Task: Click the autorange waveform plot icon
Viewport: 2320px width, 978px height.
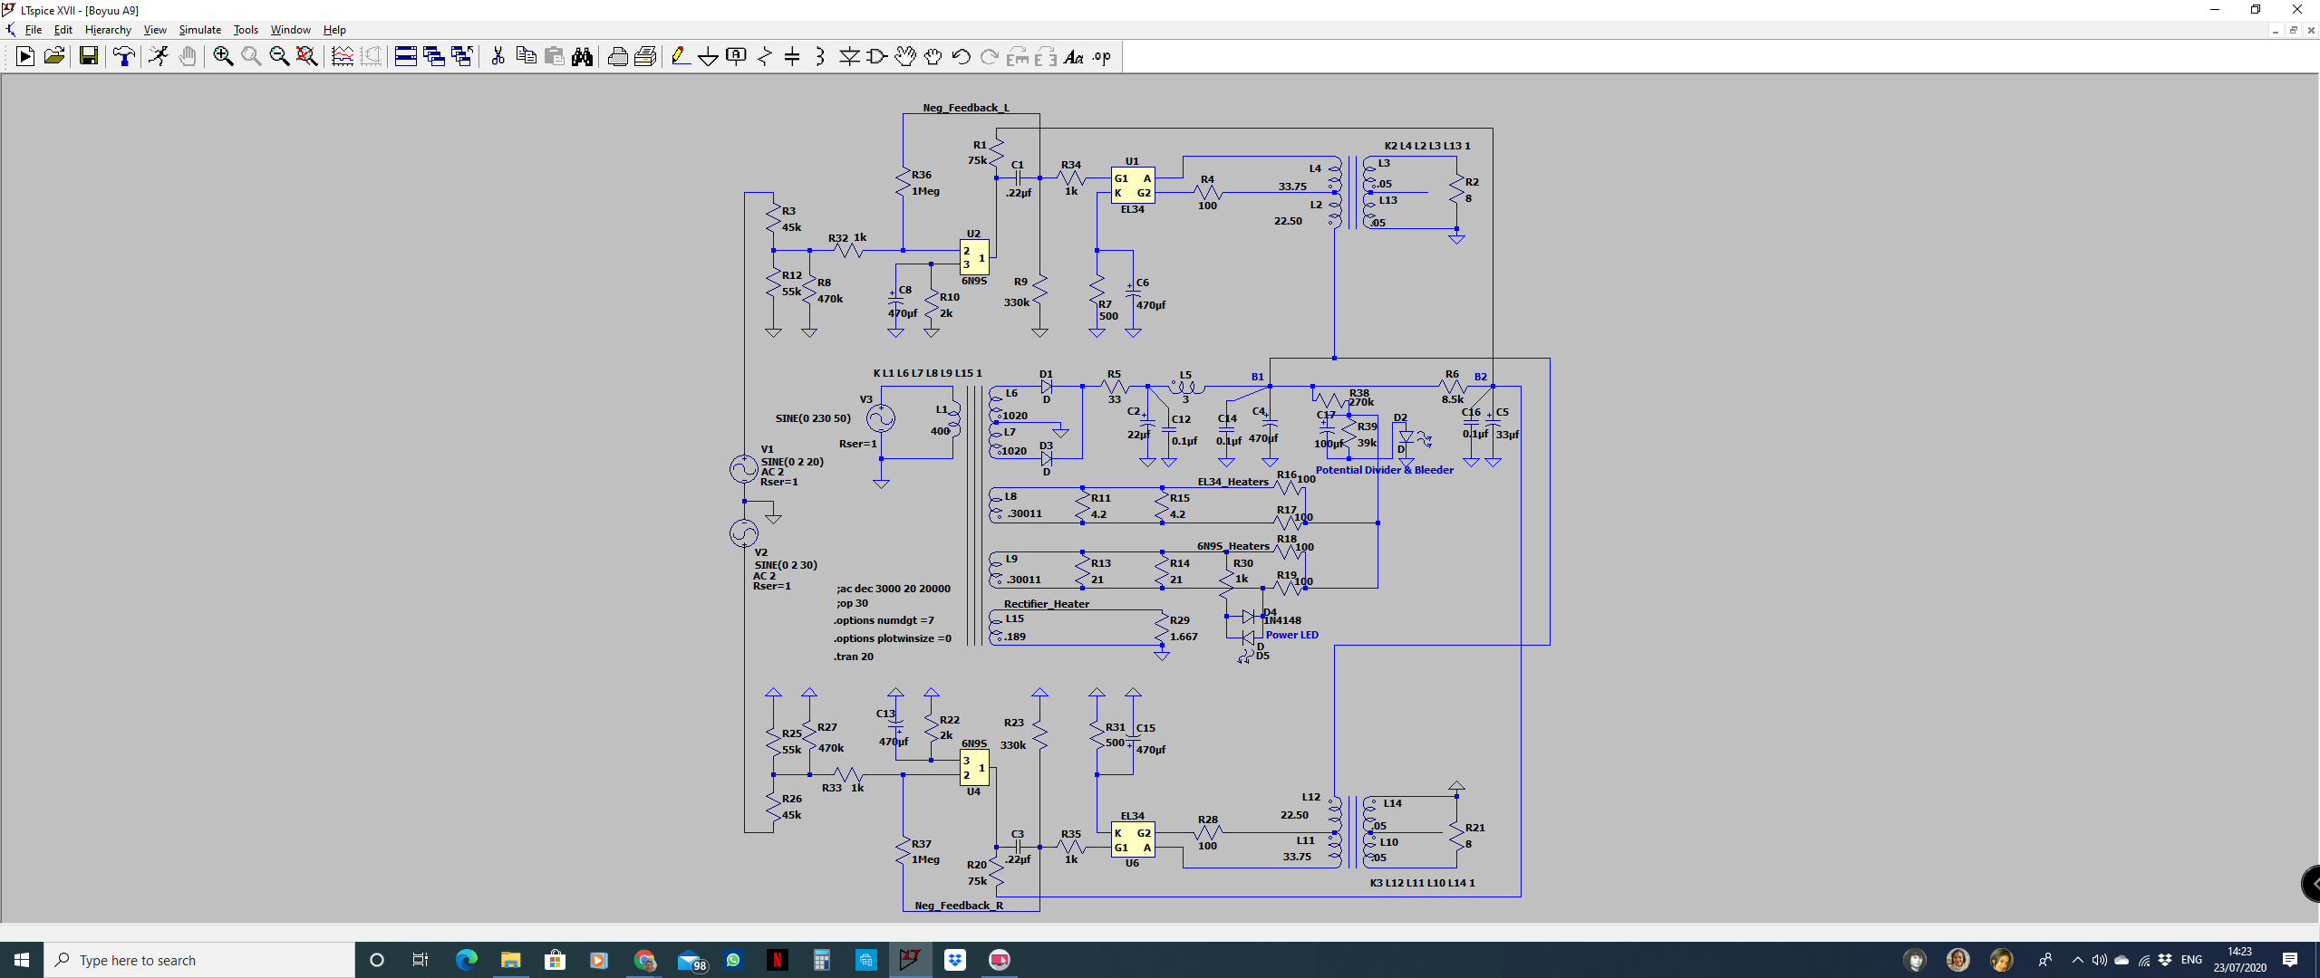Action: pos(343,56)
